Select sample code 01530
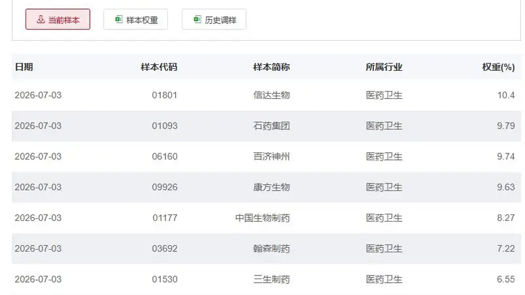Screen dimensions: 525x295 coord(165,279)
